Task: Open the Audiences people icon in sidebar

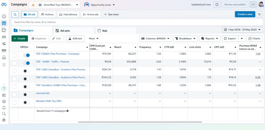Action: pos(4,37)
